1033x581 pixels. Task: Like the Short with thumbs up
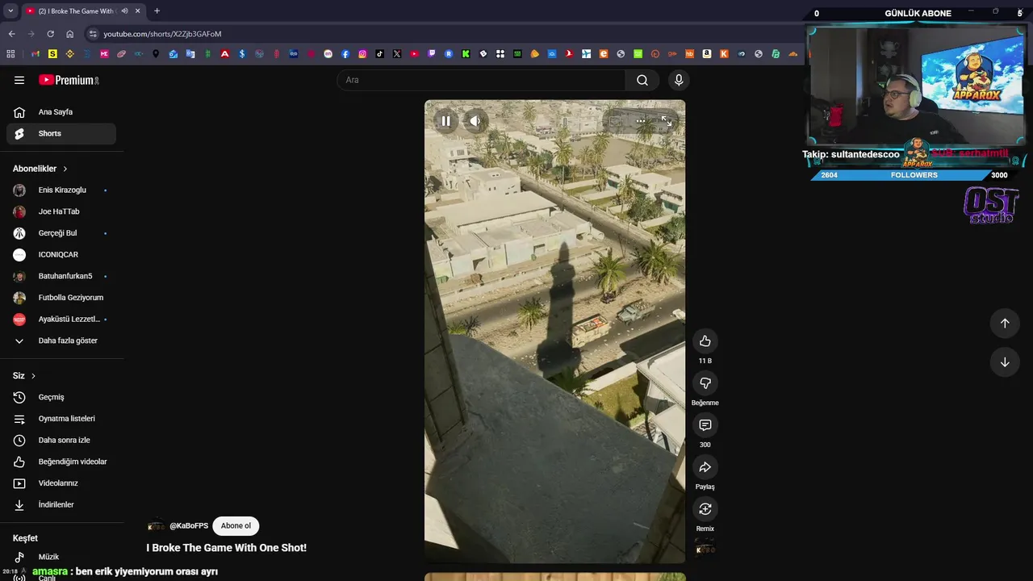705,341
